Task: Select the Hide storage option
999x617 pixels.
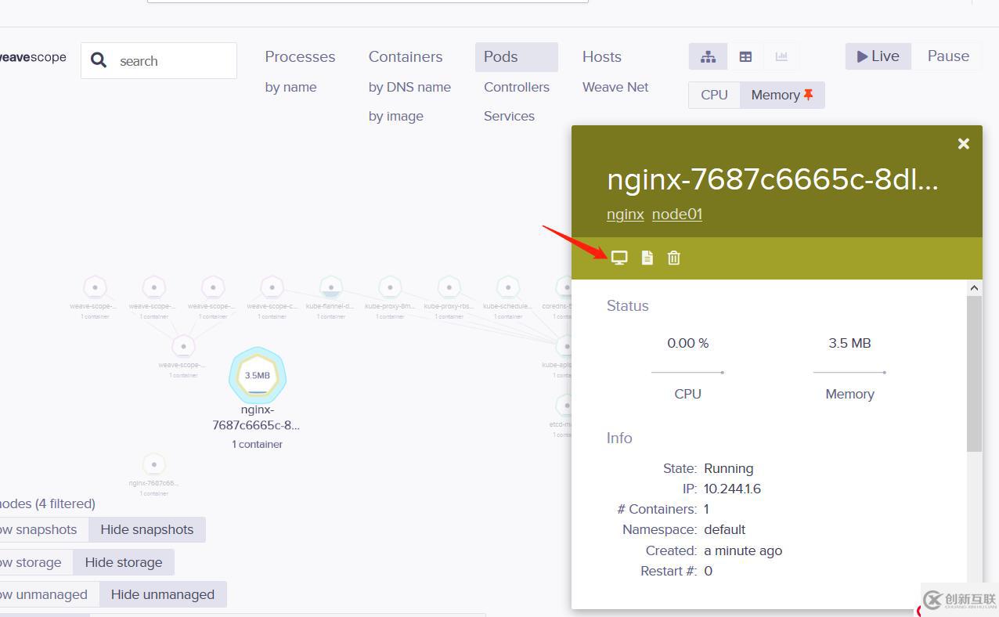Action: pyautogui.click(x=123, y=562)
